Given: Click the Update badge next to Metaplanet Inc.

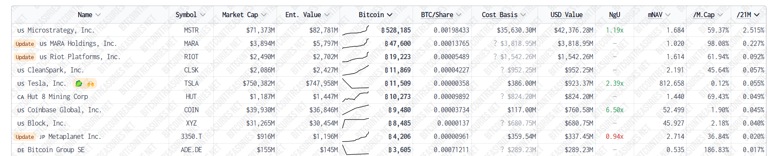Looking at the screenshot, I should (x=24, y=137).
